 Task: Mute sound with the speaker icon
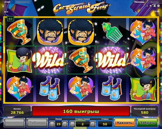[151, 6]
